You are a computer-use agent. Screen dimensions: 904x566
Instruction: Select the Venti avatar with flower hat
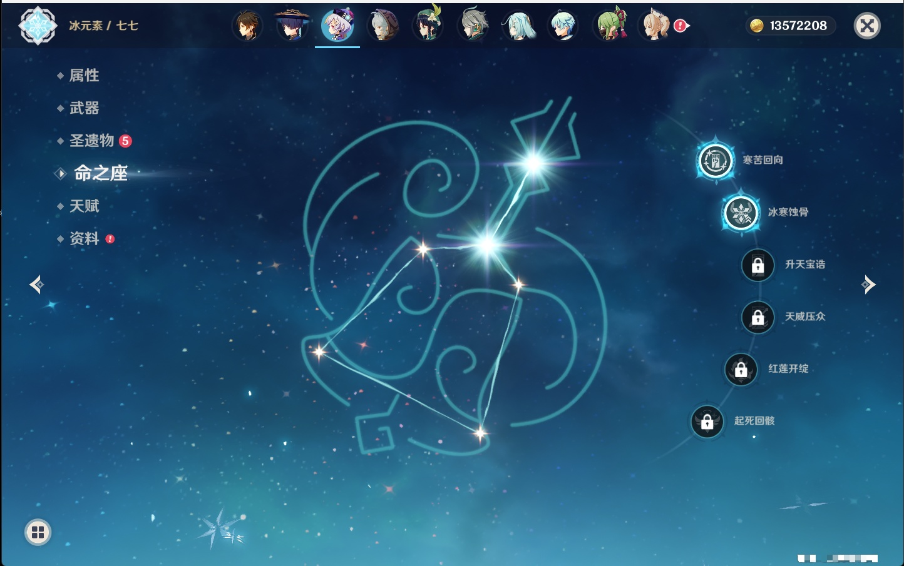[x=428, y=24]
